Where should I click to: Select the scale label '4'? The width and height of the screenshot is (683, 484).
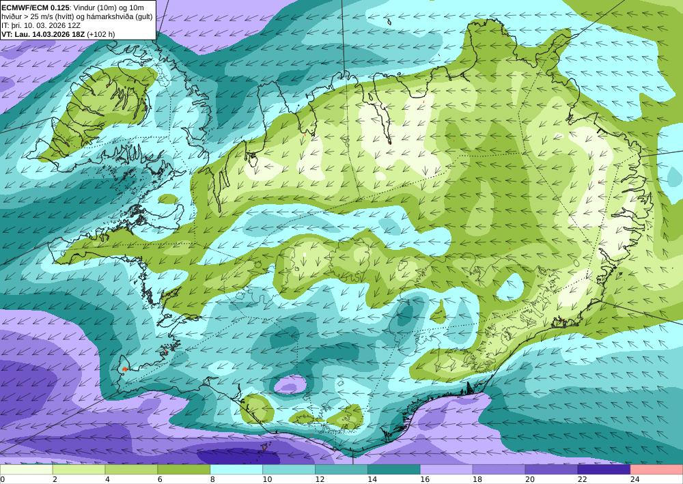click(108, 479)
